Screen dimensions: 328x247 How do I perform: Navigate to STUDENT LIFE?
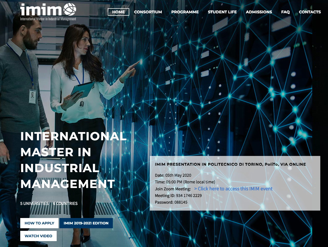222,12
